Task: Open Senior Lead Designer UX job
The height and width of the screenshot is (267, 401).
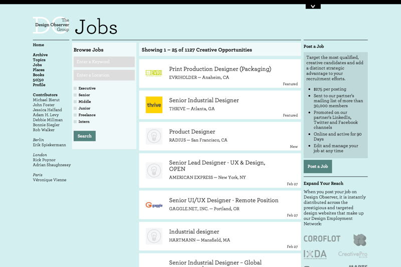Action: tap(217, 166)
